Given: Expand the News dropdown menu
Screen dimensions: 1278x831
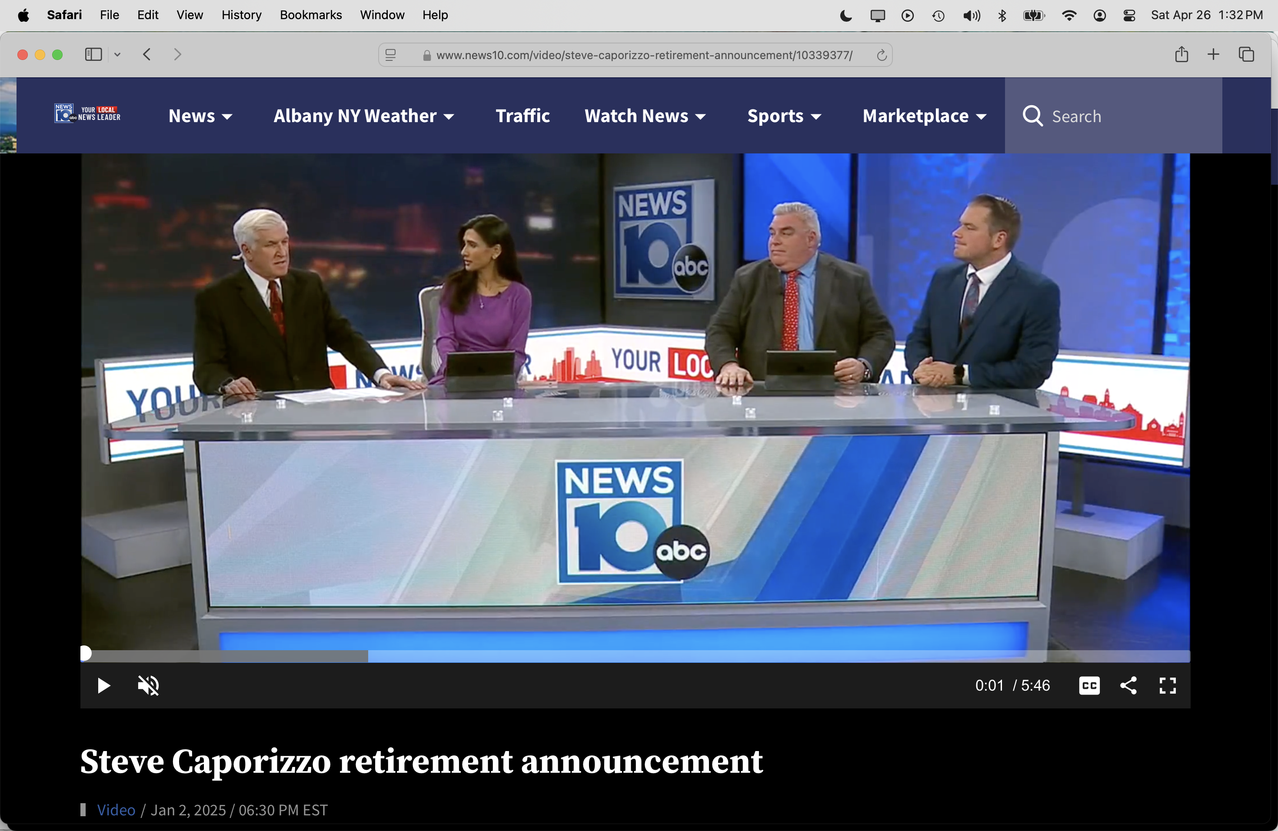Looking at the screenshot, I should pyautogui.click(x=200, y=116).
